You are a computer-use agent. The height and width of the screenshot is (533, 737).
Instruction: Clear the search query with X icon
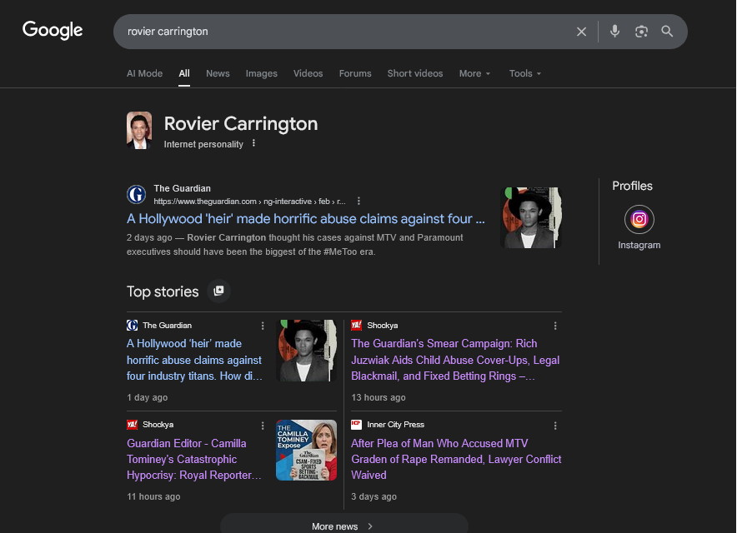coord(581,32)
